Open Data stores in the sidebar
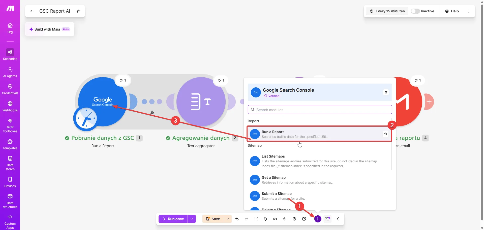The width and height of the screenshot is (484, 230). click(x=10, y=163)
